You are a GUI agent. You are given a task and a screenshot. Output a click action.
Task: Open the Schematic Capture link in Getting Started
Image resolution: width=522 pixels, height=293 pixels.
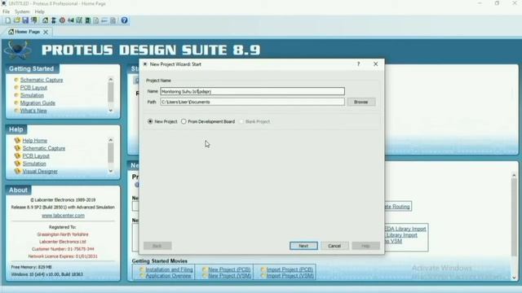[42, 80]
